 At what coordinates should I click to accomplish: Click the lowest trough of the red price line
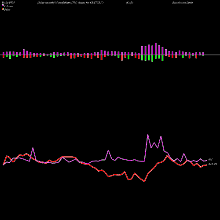[144, 182]
